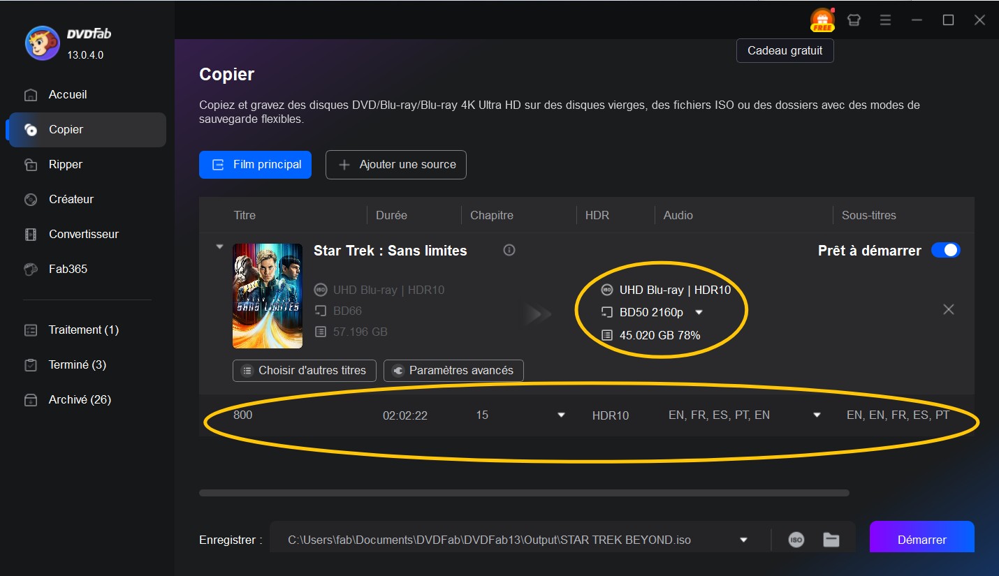This screenshot has width=999, height=576.
Task: Collapse the Star Trek title row details
Action: [219, 246]
